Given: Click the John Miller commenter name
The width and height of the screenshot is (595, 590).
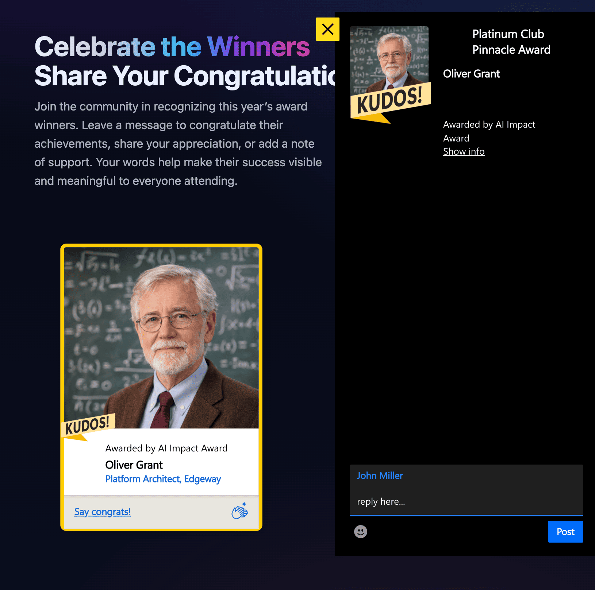Looking at the screenshot, I should tap(380, 476).
